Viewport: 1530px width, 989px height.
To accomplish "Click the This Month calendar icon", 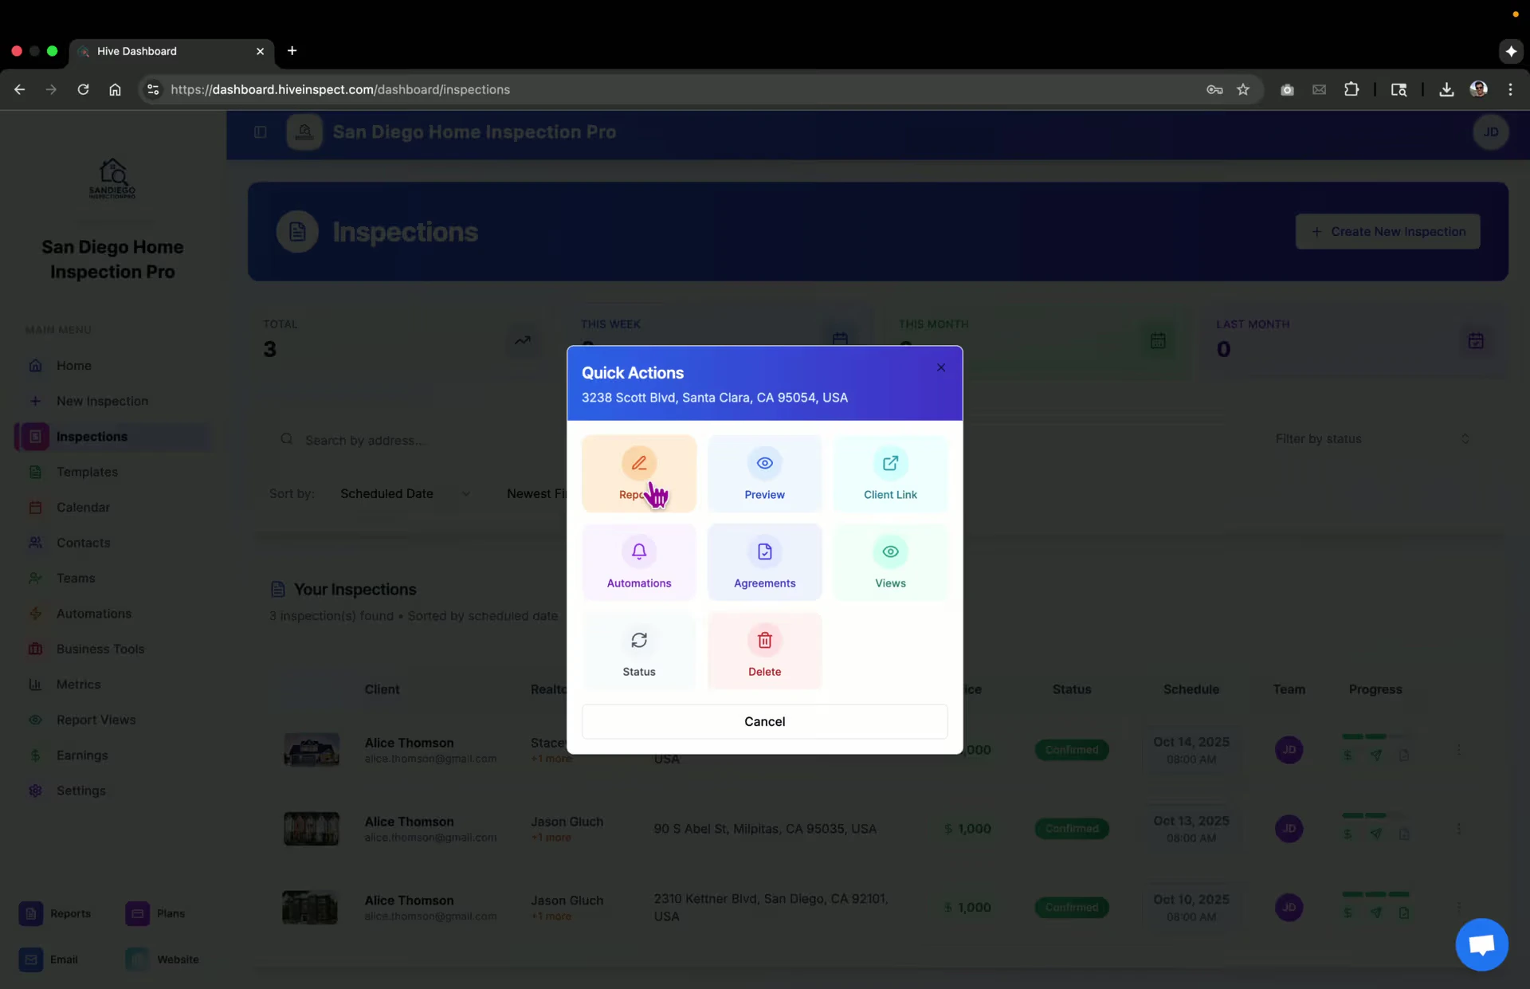I will (x=1158, y=341).
